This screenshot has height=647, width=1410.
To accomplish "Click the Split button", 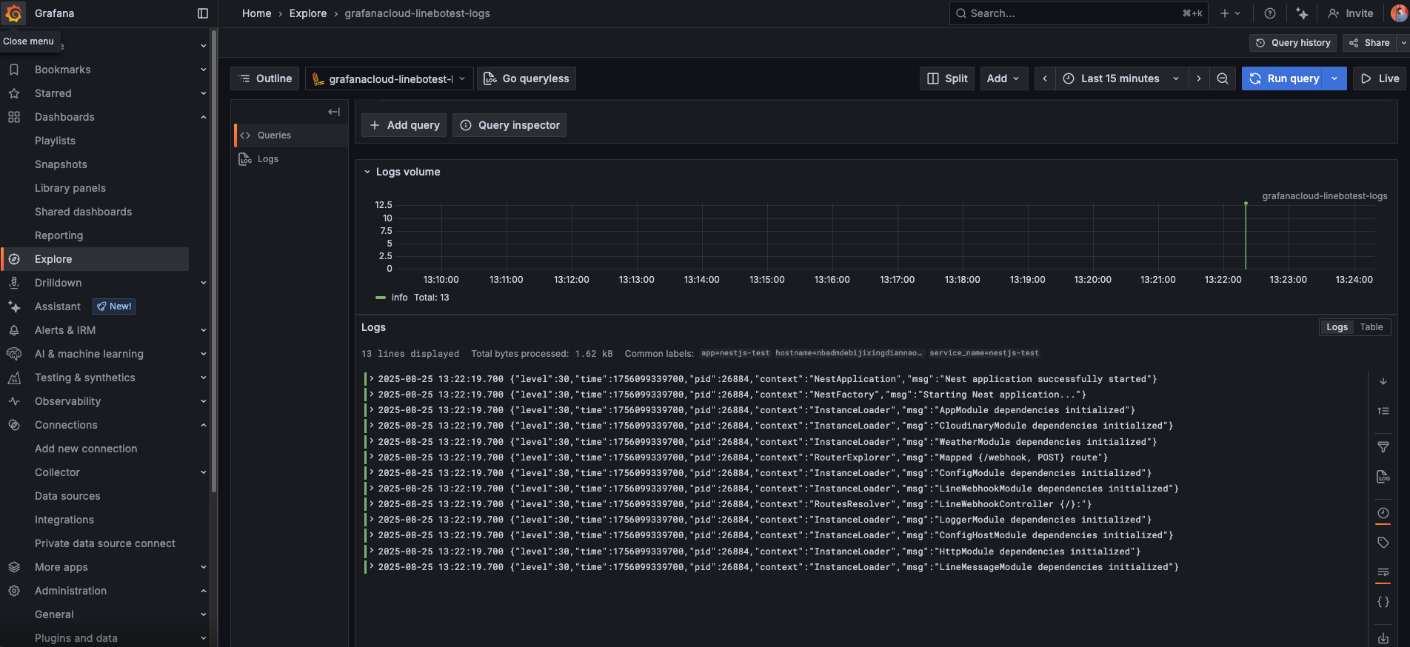I will click(947, 78).
